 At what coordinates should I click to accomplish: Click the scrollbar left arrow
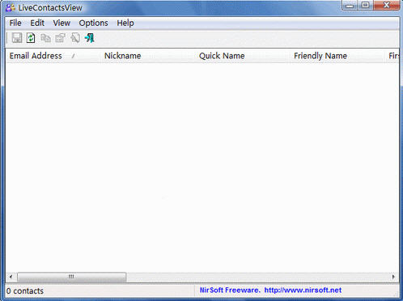pyautogui.click(x=11, y=277)
